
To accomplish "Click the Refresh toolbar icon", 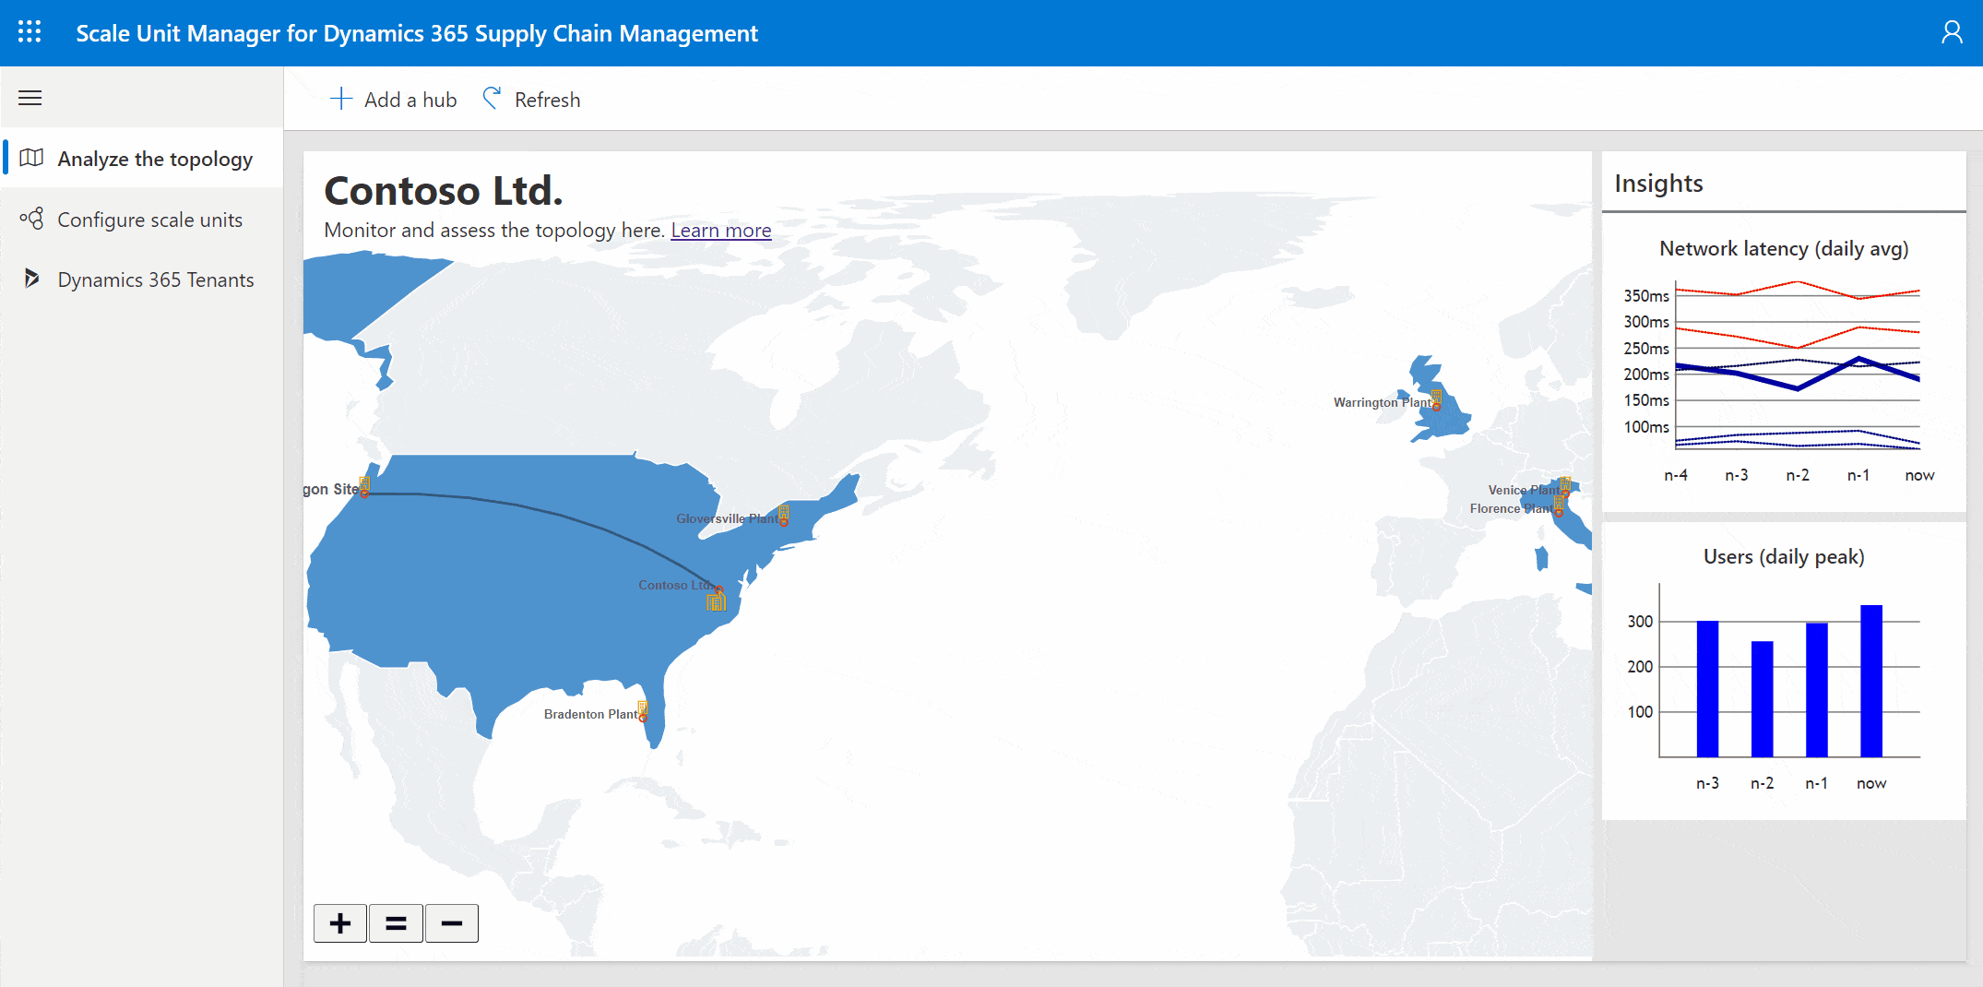I will (x=493, y=98).
